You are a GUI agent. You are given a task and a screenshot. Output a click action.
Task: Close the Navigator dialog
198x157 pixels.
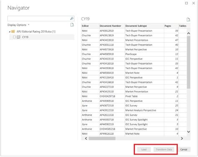click(193, 3)
